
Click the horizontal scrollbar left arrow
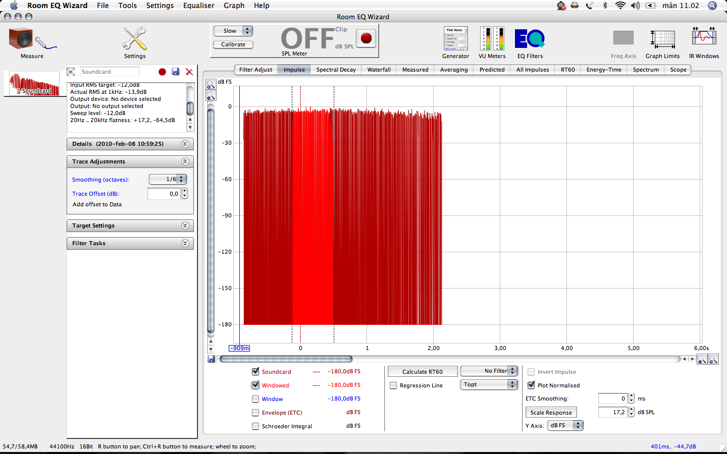[x=684, y=359]
